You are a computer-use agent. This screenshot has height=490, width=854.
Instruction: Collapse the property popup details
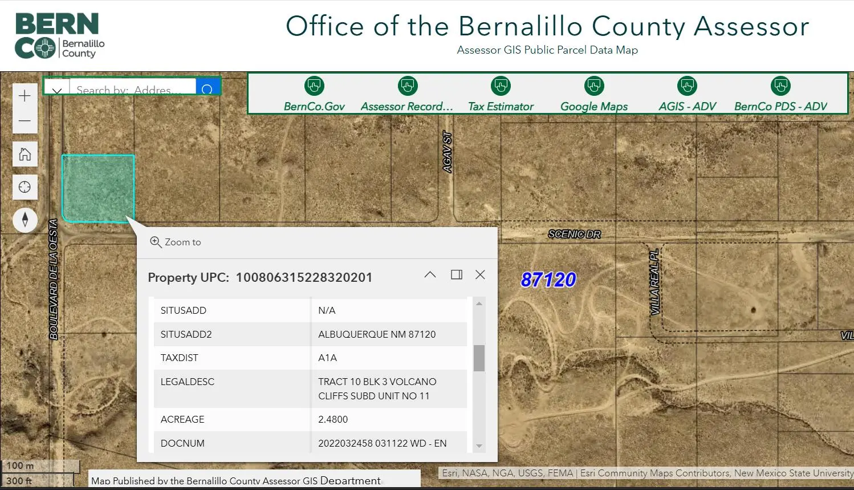(x=430, y=275)
